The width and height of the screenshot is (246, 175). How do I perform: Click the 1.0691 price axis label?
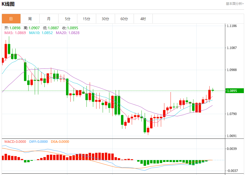pos(232,136)
